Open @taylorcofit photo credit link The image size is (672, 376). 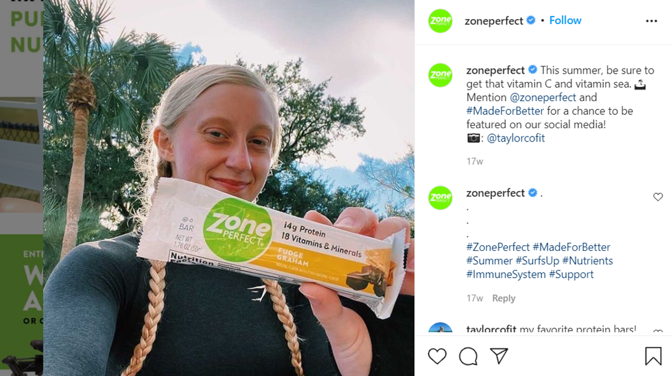coord(515,138)
